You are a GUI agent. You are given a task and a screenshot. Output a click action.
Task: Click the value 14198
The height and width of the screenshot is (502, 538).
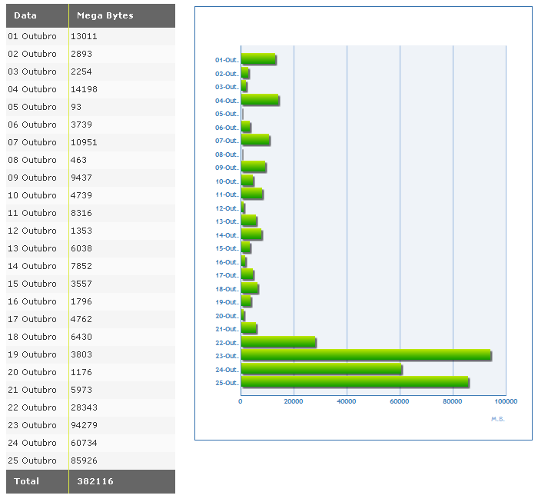(x=84, y=89)
